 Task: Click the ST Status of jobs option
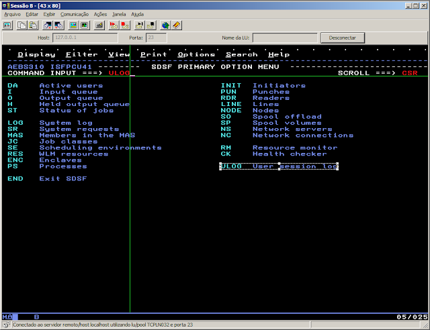tap(60, 111)
